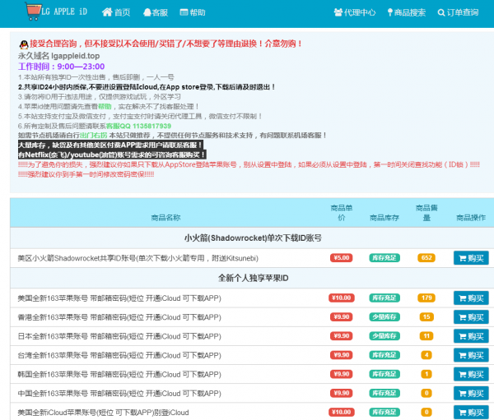Click the ¥5.00 price badge
This screenshot has width=494, height=420.
tap(342, 258)
